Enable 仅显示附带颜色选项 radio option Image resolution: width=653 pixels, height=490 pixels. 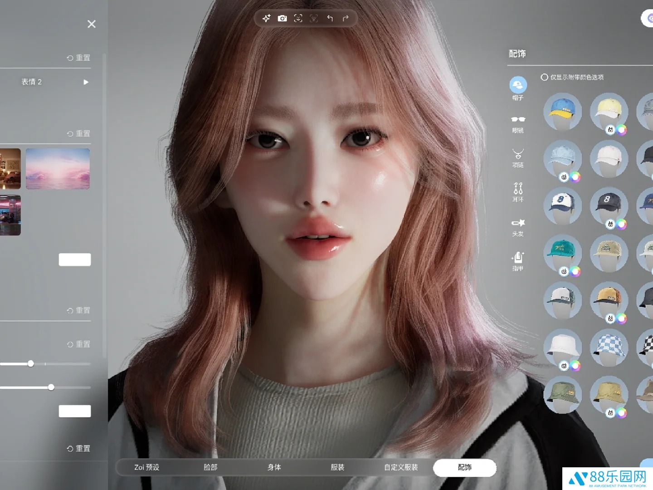click(544, 77)
